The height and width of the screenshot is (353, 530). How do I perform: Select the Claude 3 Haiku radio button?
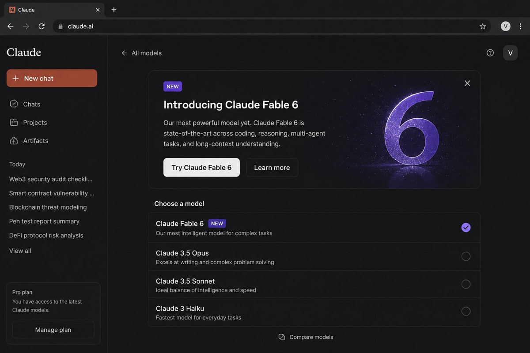click(x=466, y=312)
